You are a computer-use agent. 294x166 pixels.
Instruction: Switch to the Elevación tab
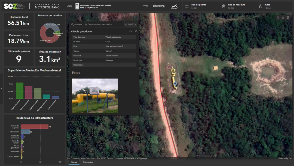pos(88,162)
